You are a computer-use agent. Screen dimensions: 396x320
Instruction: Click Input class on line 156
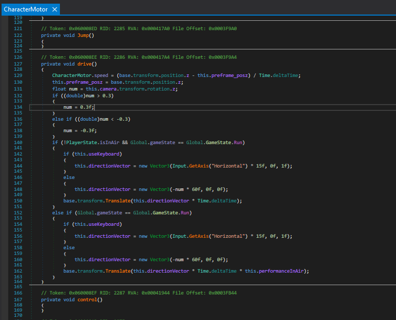(179, 236)
